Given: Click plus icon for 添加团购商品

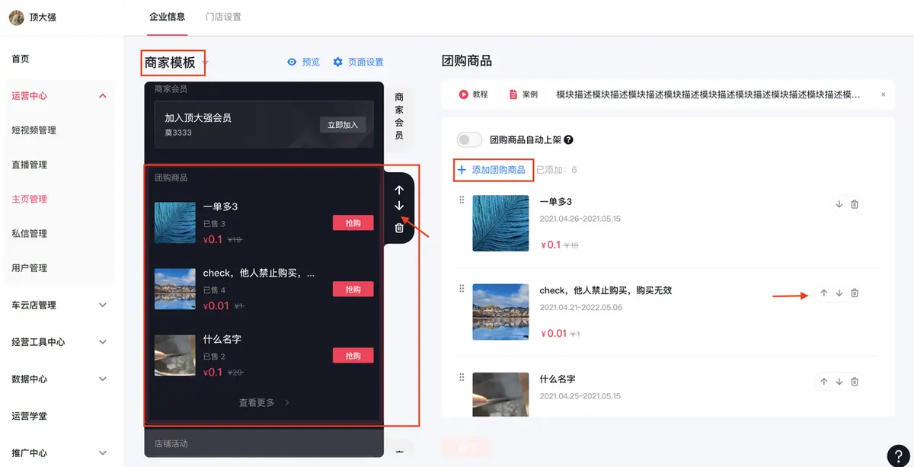Looking at the screenshot, I should [462, 170].
